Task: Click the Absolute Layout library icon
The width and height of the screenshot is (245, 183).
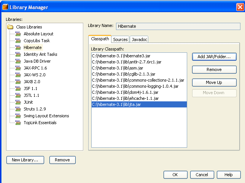Action: click(18, 34)
